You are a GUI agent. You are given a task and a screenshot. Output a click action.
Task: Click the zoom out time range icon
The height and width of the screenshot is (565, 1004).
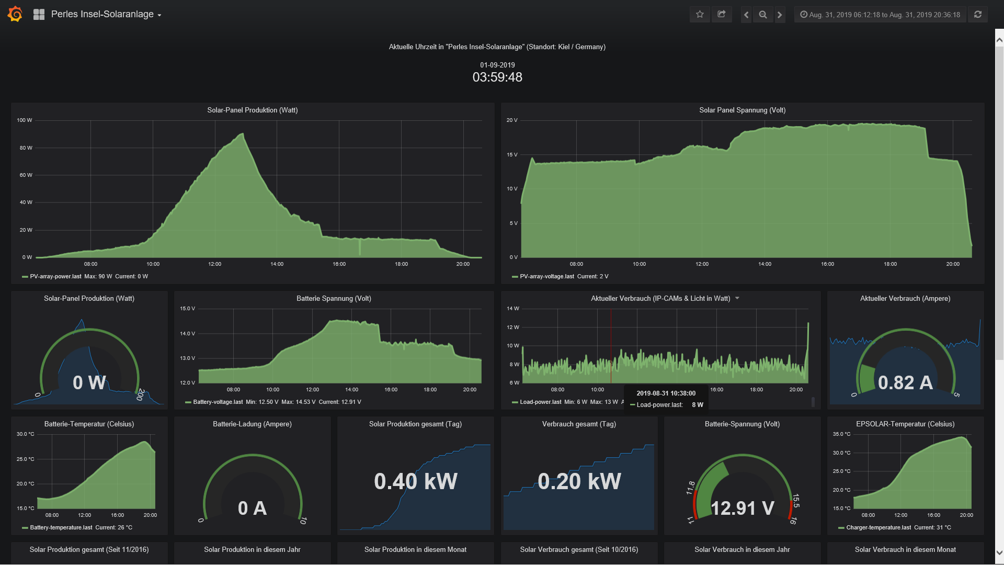tap(763, 15)
